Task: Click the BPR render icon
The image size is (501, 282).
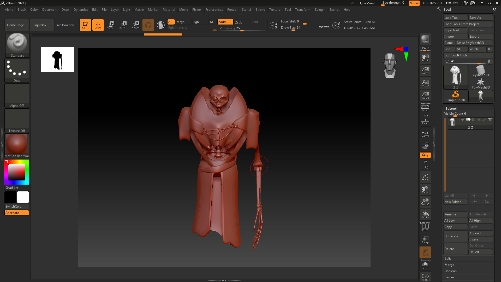Action: 425,39
